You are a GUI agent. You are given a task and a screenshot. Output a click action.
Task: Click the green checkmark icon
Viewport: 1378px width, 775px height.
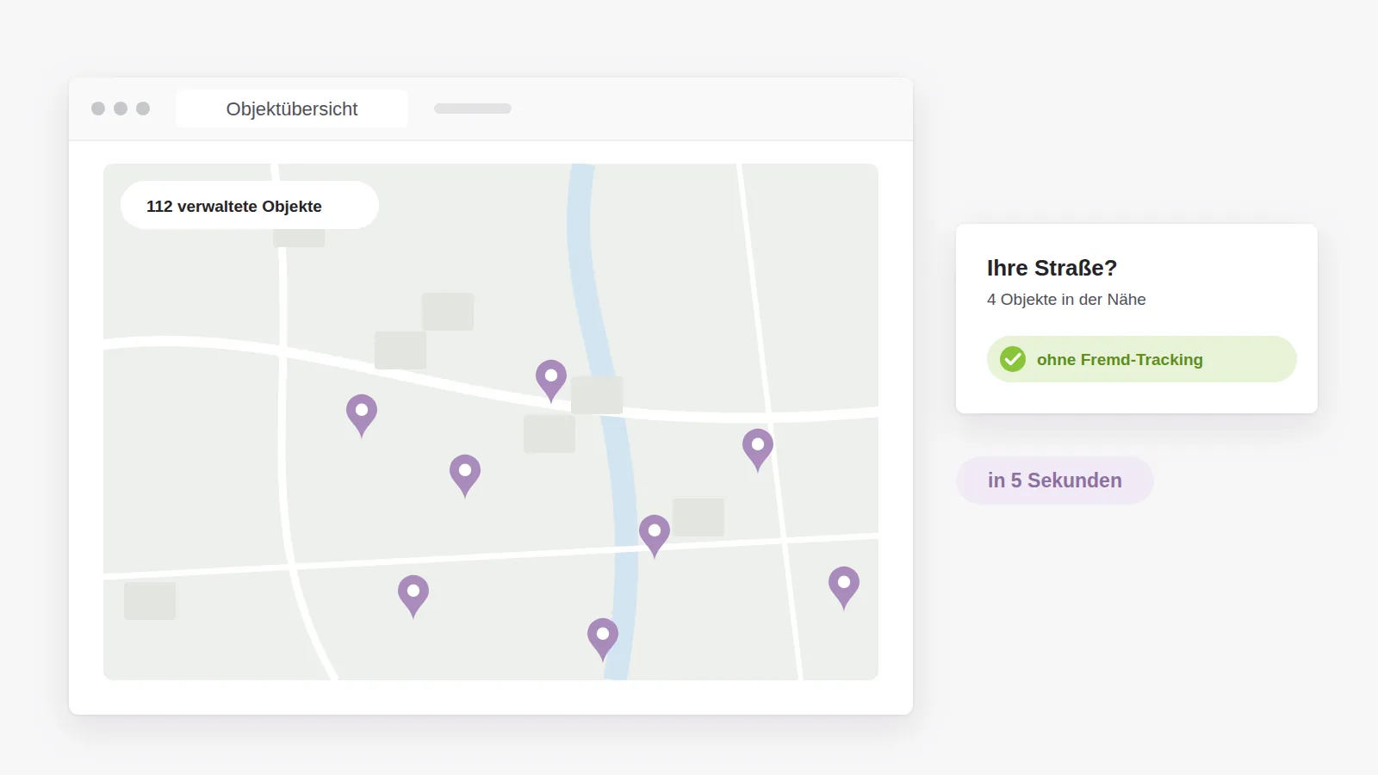point(1013,359)
